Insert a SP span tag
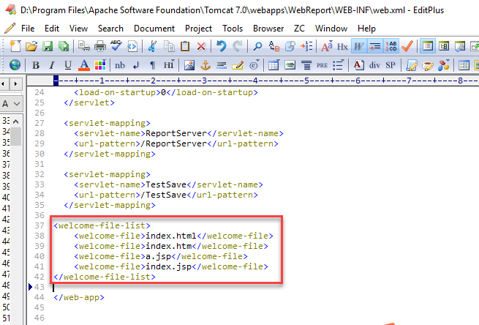Image resolution: width=479 pixels, height=325 pixels. pyautogui.click(x=391, y=65)
